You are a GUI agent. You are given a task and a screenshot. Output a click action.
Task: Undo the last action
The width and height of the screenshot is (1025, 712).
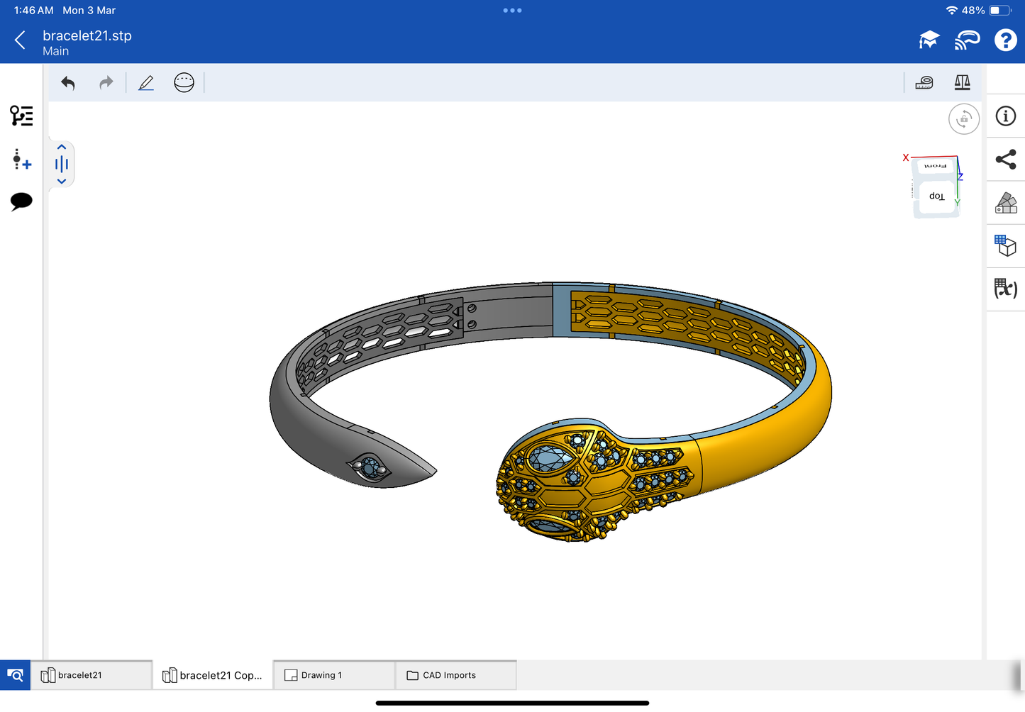(68, 83)
